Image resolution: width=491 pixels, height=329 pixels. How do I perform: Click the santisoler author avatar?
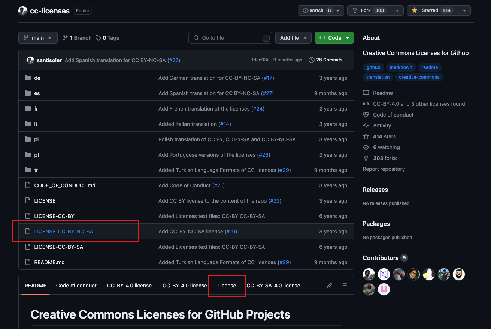[x=30, y=60]
